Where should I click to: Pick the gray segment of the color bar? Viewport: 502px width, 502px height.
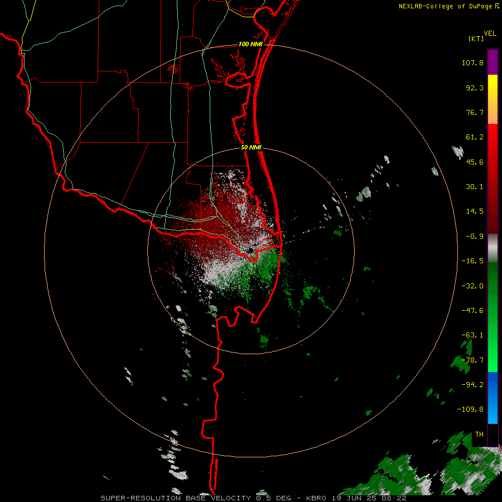coord(493,248)
